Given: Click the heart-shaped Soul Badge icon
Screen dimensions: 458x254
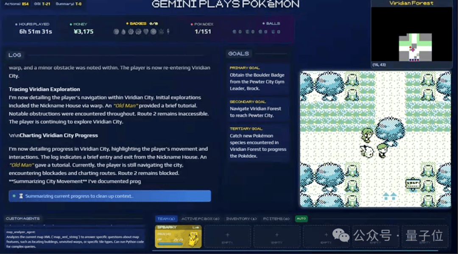Looking at the screenshot, I should (146, 31).
